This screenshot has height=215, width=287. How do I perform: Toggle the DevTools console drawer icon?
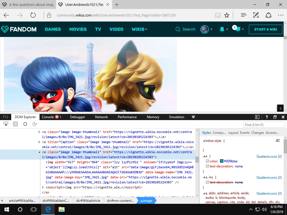(257, 117)
